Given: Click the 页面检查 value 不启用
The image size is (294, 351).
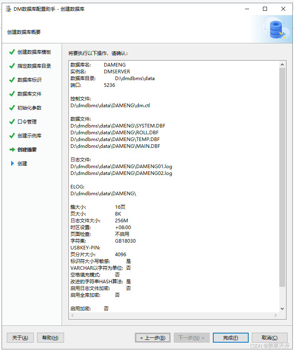Looking at the screenshot, I should pyautogui.click(x=122, y=234).
